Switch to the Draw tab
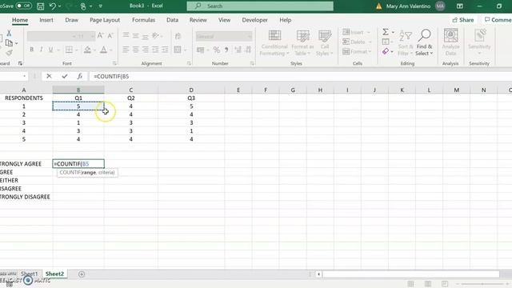The width and height of the screenshot is (512, 288). 71,20
